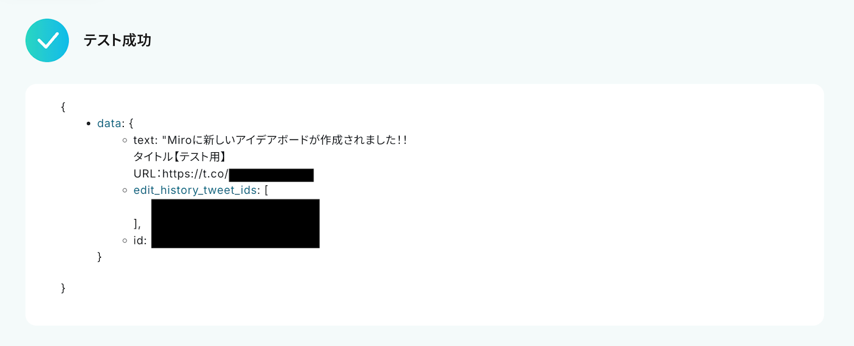Select the テスト成功 heading text
Image resolution: width=854 pixels, height=346 pixels.
[117, 41]
